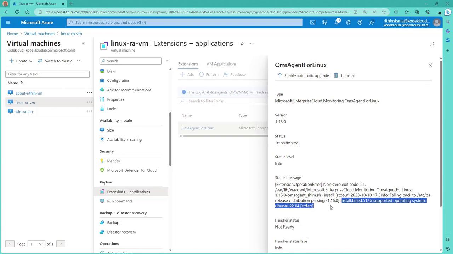Open the page number dropdown
The image size is (453, 254).
36,244
